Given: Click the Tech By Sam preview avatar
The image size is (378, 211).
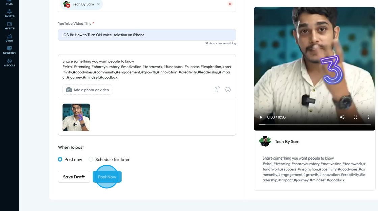Looking at the screenshot, I should click(265, 141).
